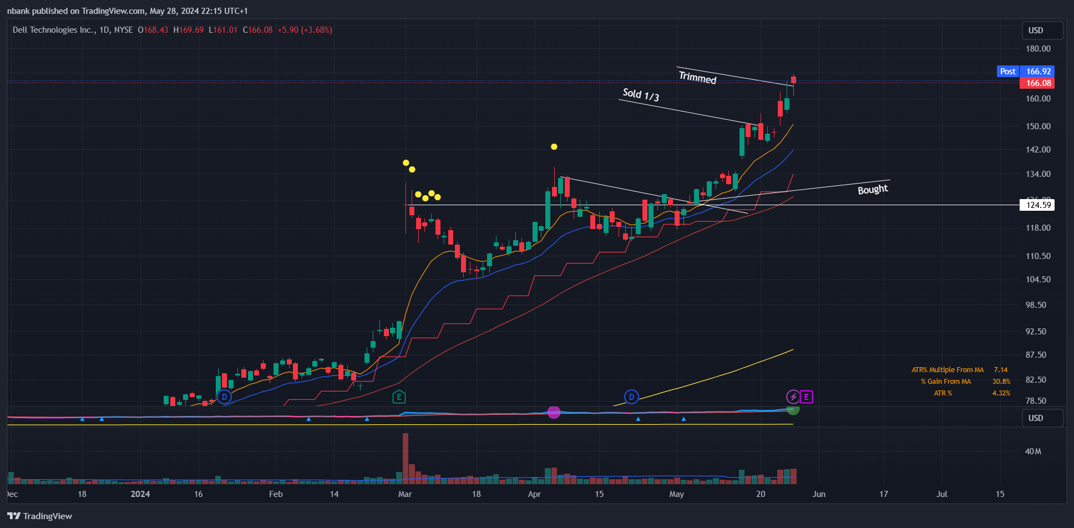This screenshot has height=528, width=1074.
Task: Click the 134.00 price axis label
Action: point(1038,174)
